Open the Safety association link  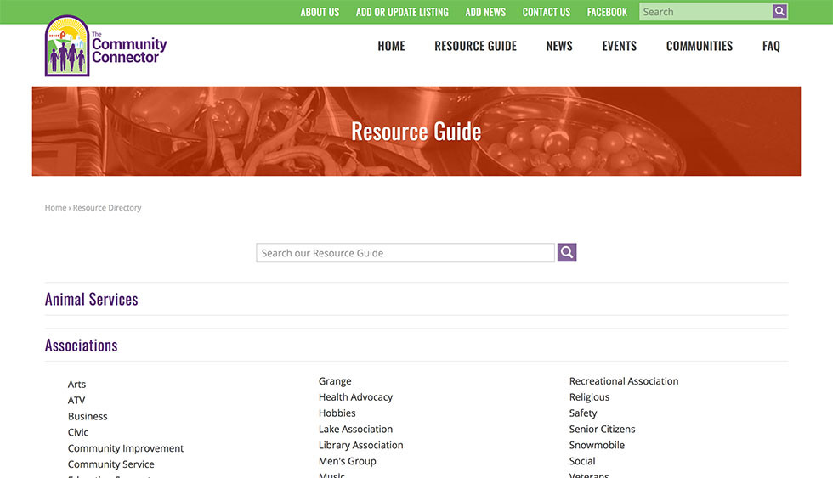click(583, 413)
